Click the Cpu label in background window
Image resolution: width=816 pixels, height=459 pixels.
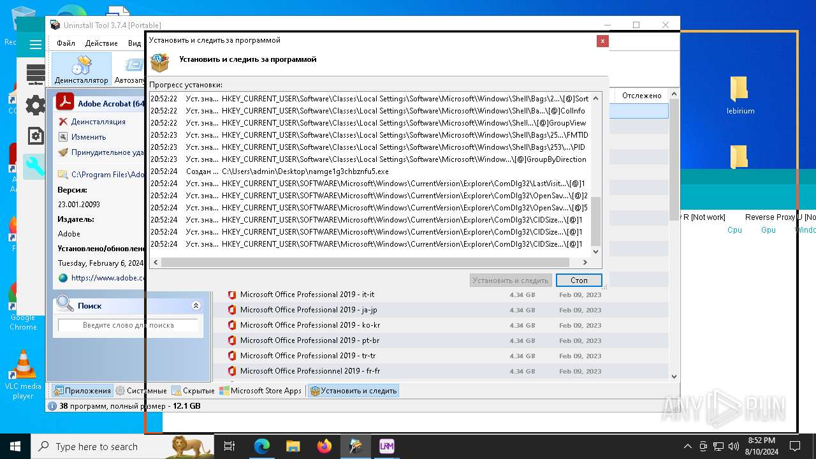click(734, 230)
